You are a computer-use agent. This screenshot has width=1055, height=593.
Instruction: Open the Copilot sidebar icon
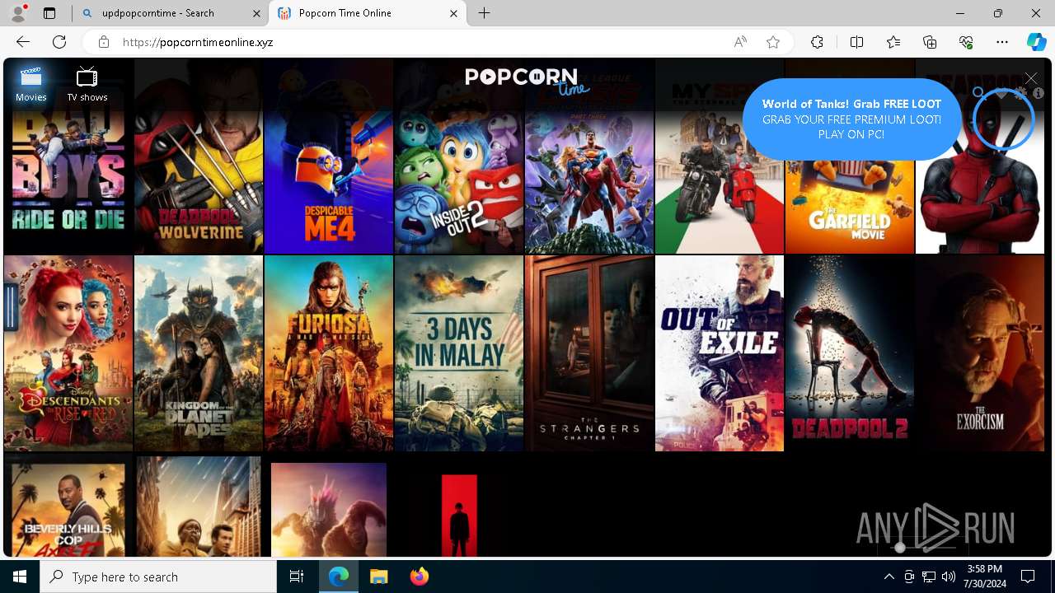pos(1036,42)
